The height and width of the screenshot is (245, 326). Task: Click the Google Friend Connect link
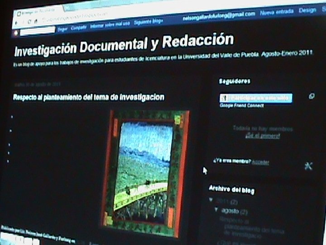click(x=242, y=105)
